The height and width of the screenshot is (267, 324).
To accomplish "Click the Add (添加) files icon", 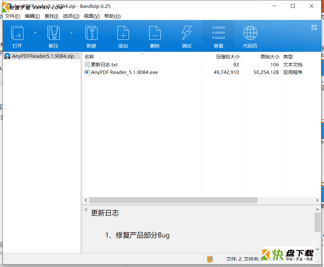I will [123, 33].
